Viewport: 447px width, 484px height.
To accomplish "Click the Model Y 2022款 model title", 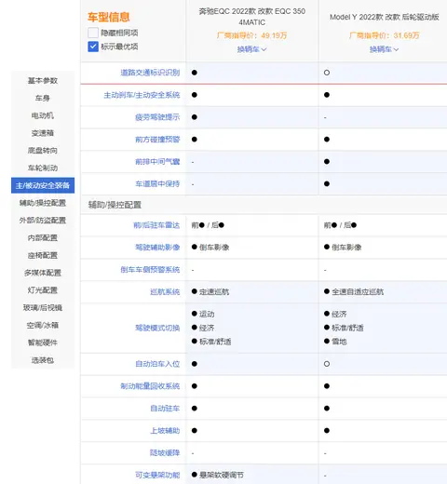I will [385, 17].
